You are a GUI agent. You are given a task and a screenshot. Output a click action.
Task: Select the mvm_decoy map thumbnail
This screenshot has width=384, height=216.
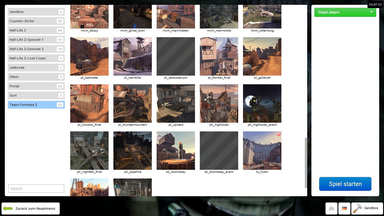click(89, 16)
